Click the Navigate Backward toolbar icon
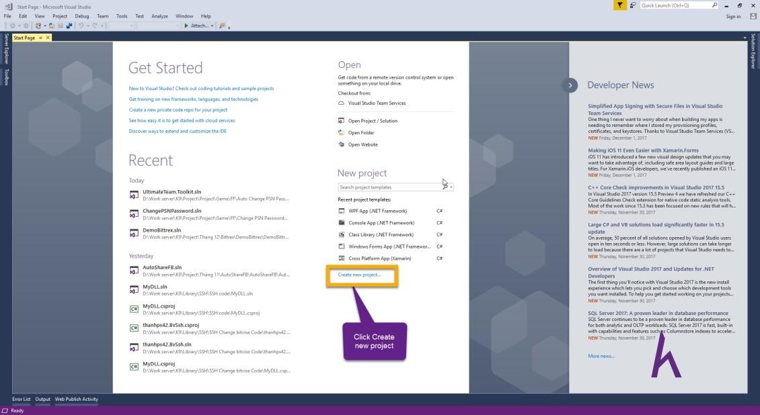The height and width of the screenshot is (415, 760). tap(13, 26)
